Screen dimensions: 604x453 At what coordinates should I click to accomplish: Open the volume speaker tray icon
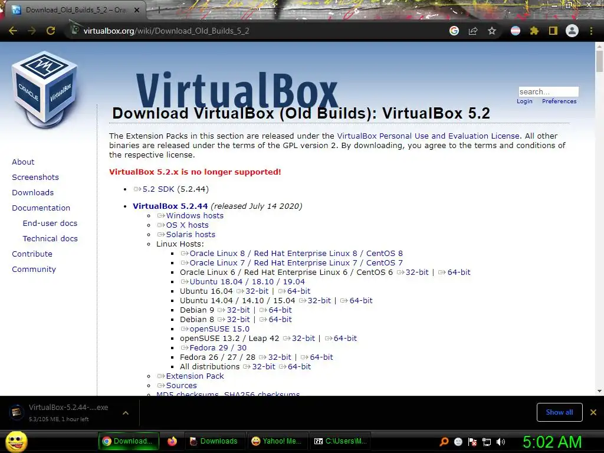click(x=500, y=442)
